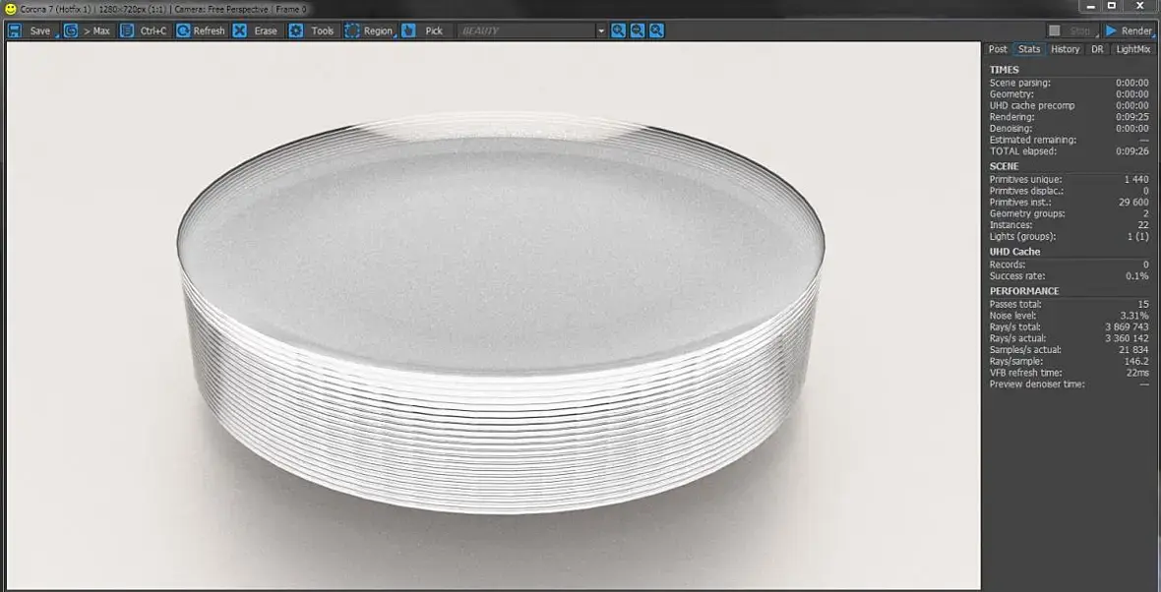
Task: Select the Success rate value 0.1%
Action: click(1137, 276)
